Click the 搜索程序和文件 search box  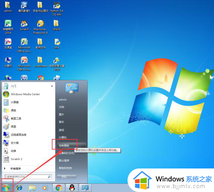28,177
